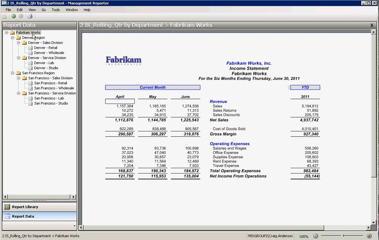Click the Fabrikam Works folder icon
The height and width of the screenshot is (240, 379).
click(x=13, y=33)
